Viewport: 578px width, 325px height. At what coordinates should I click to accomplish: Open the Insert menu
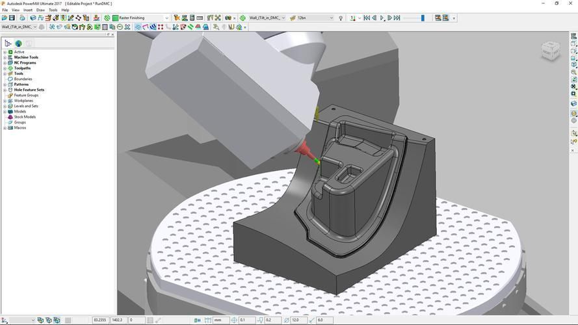click(x=28, y=10)
